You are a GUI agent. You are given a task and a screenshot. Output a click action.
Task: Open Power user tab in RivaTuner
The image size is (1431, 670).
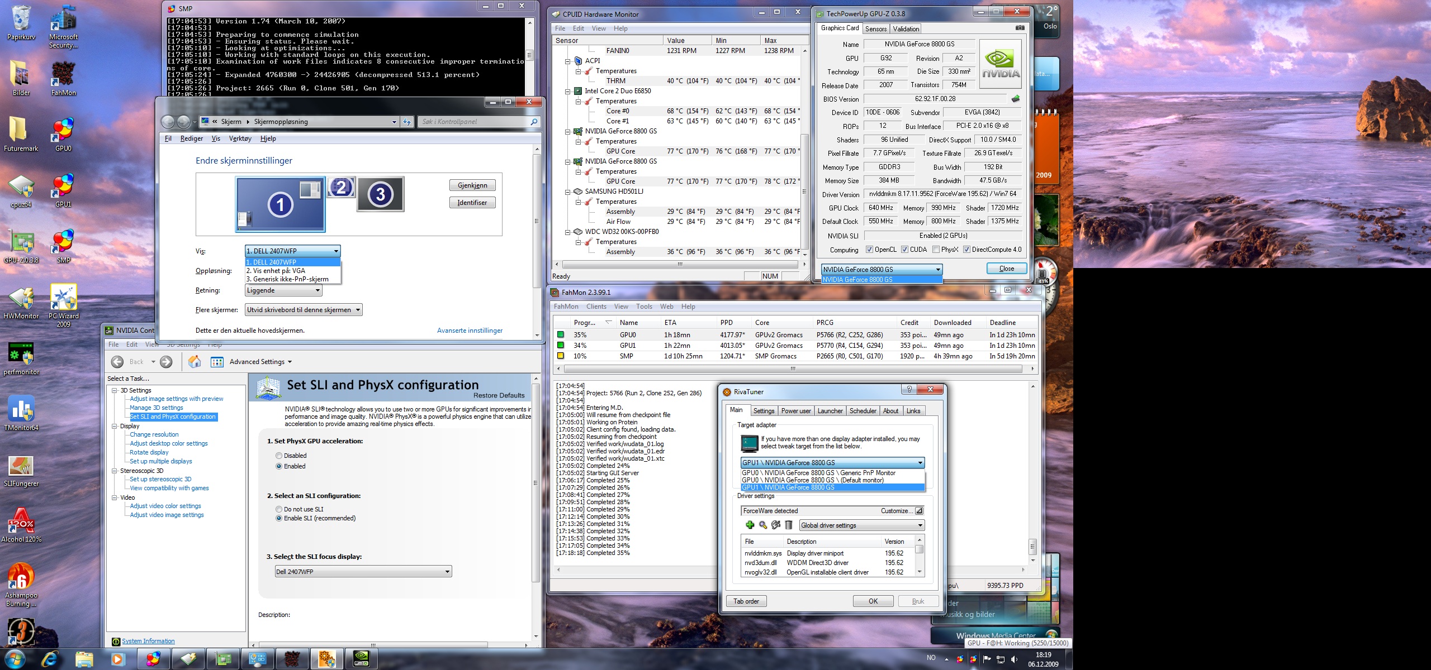(796, 411)
